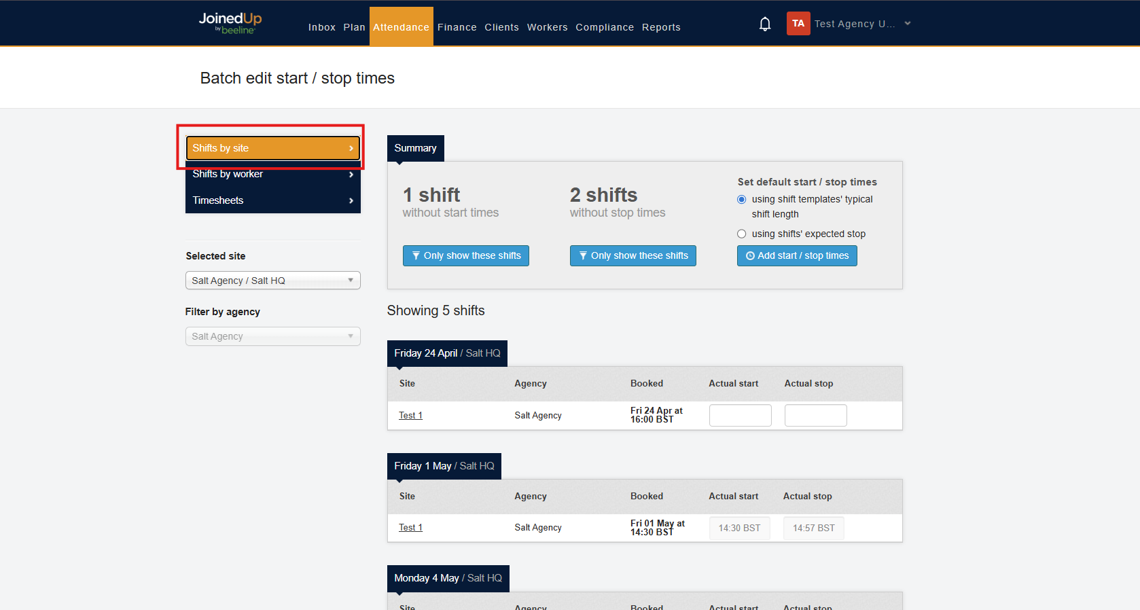Click the 14:30 BST actual start field
This screenshot has width=1140, height=610.
tap(740, 528)
